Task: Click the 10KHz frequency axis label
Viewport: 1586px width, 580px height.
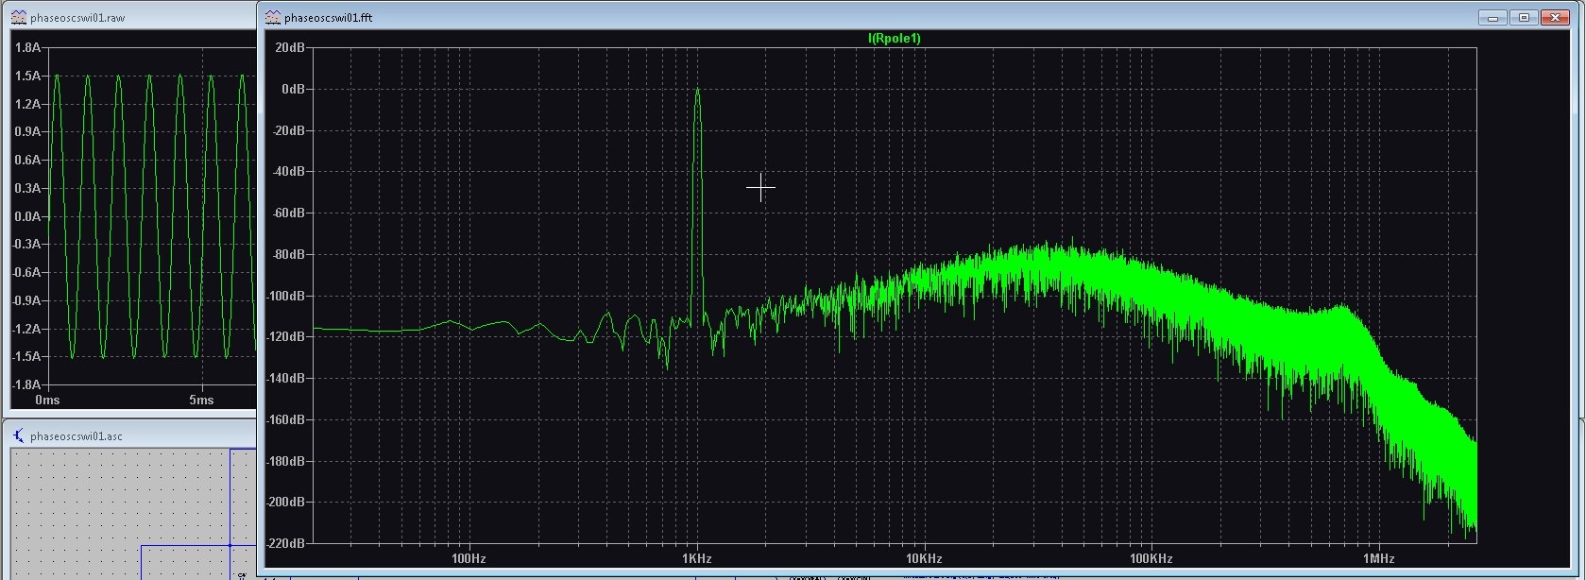Action: 924,559
